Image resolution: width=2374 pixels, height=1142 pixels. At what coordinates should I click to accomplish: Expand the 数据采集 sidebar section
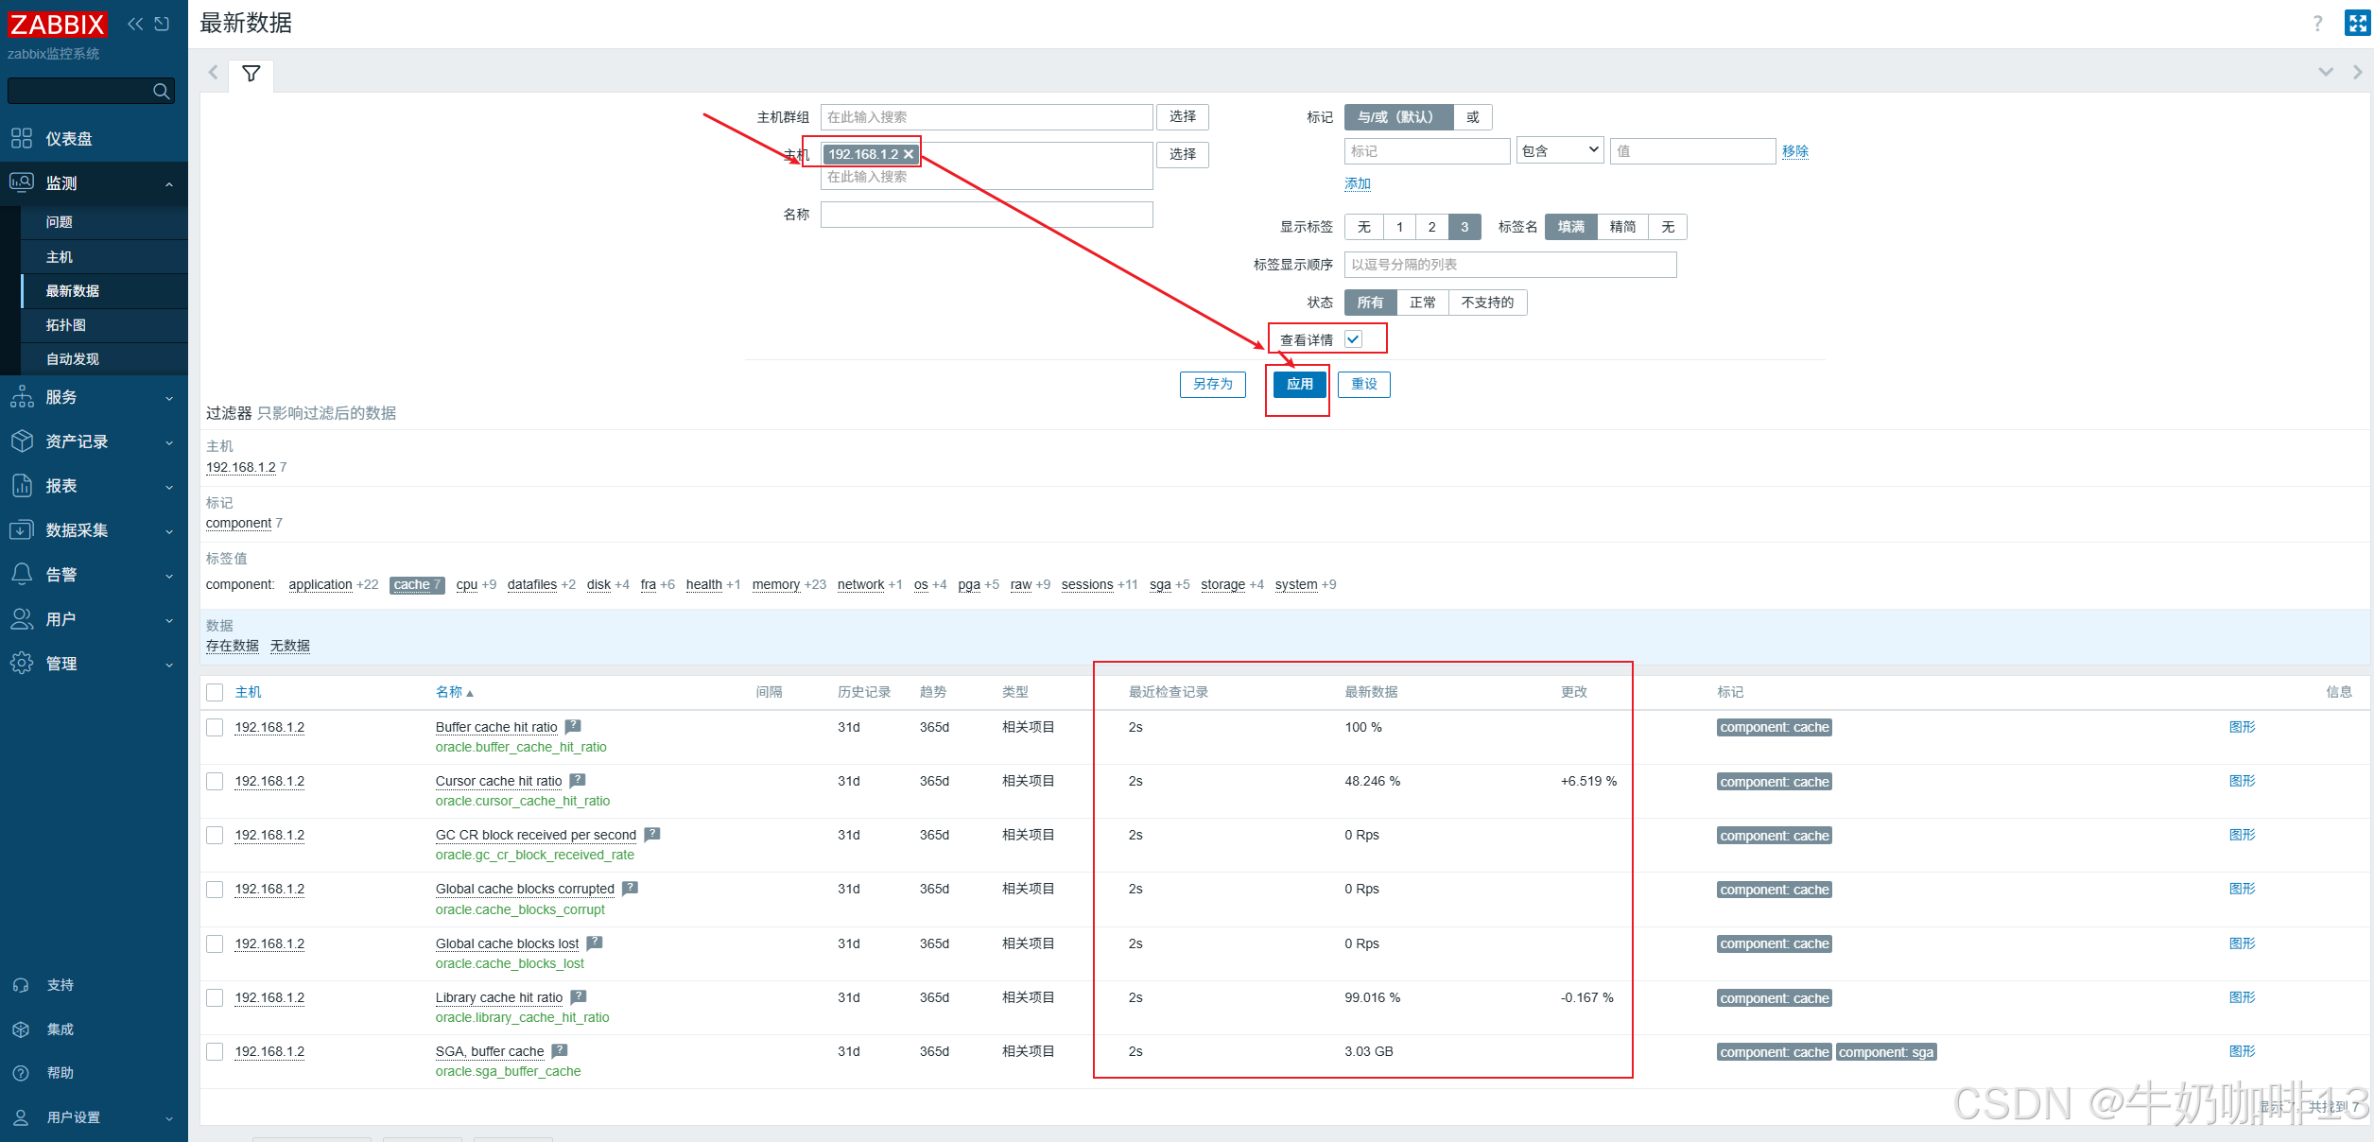point(77,530)
